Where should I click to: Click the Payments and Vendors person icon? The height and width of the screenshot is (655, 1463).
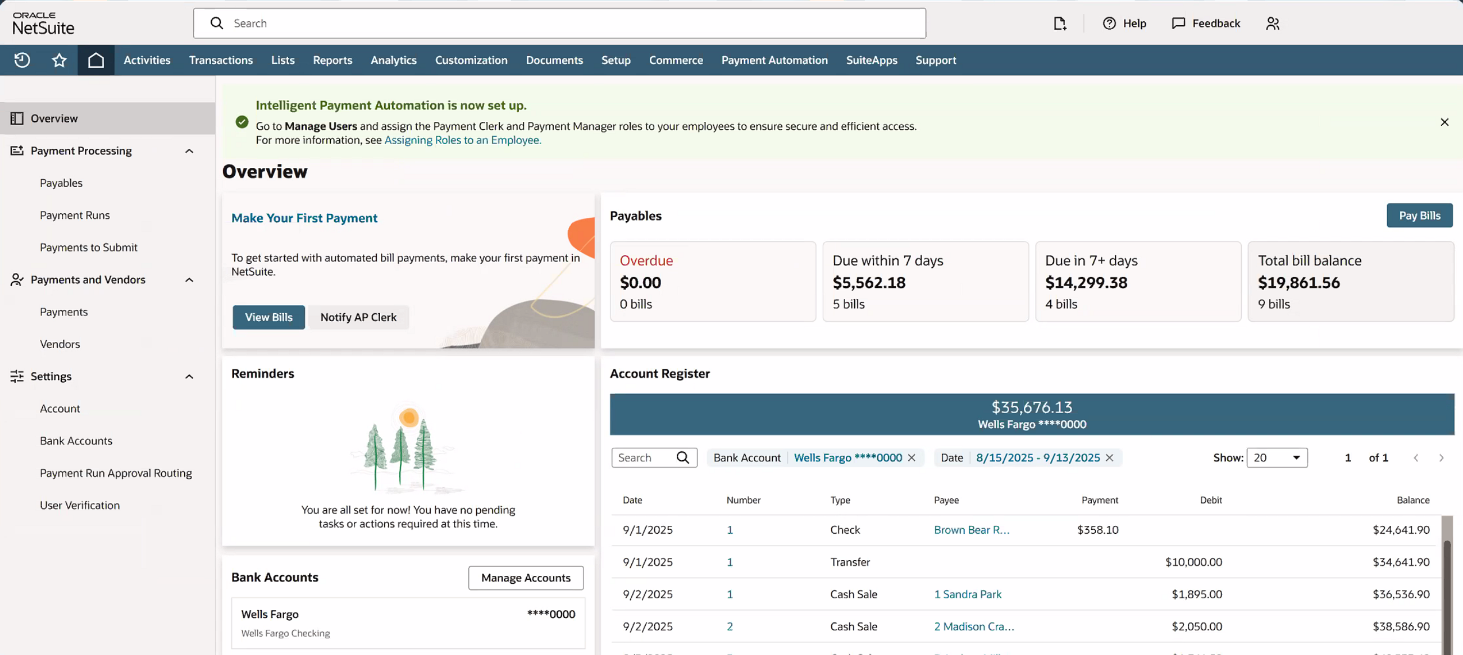click(x=16, y=280)
